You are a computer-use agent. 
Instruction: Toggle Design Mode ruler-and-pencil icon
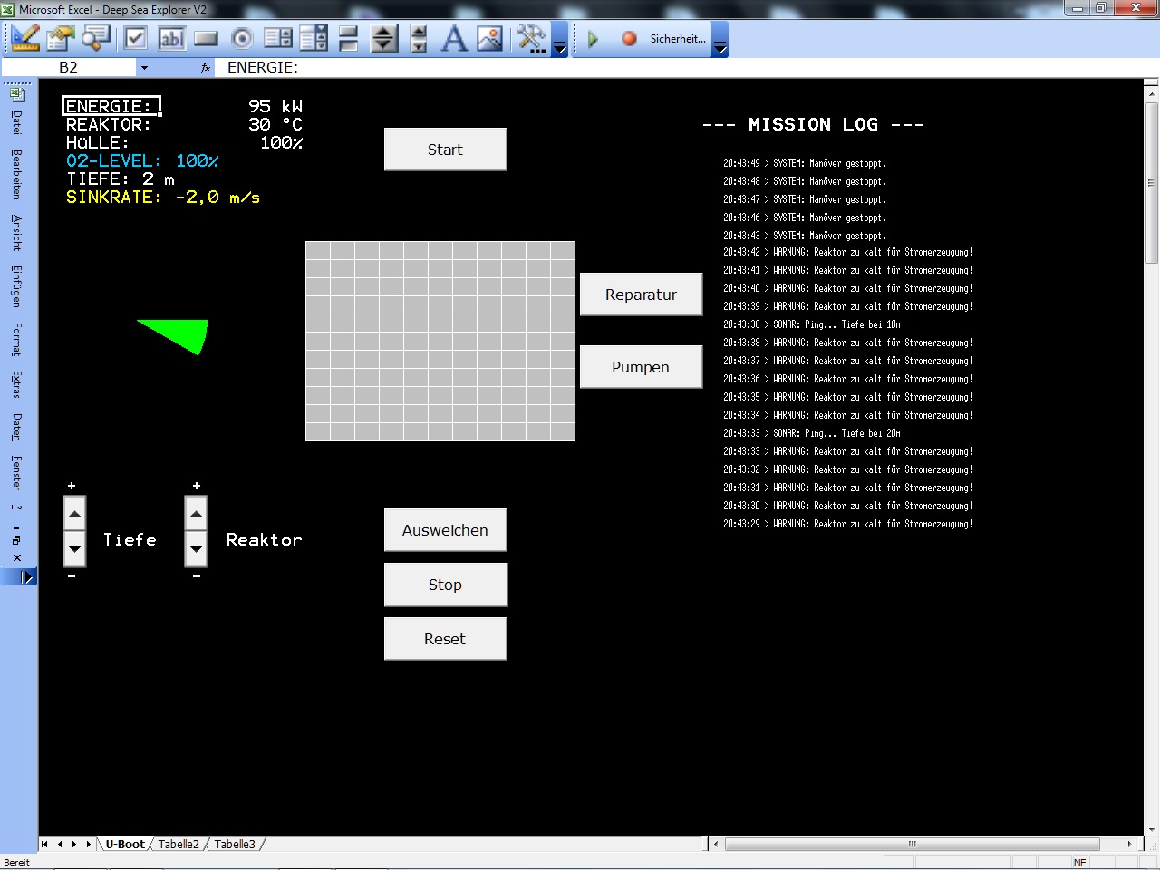pyautogui.click(x=25, y=39)
